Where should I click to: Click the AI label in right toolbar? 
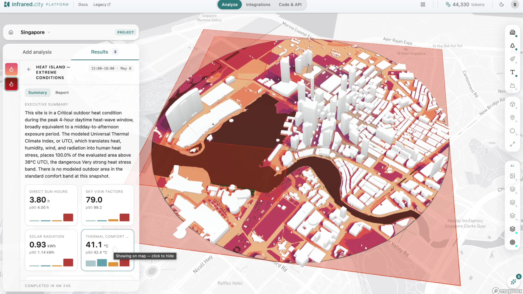point(512,166)
